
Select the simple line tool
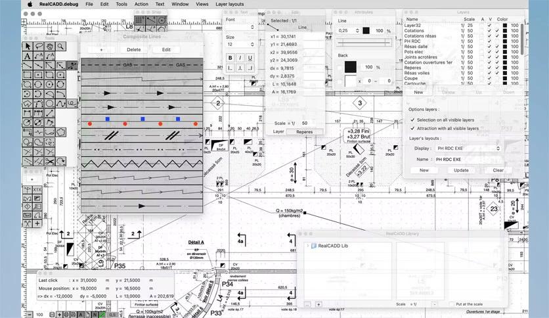(x=28, y=66)
